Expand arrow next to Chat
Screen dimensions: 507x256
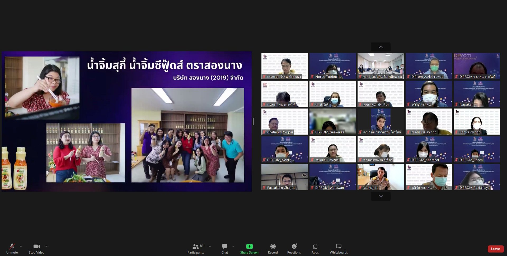[233, 246]
